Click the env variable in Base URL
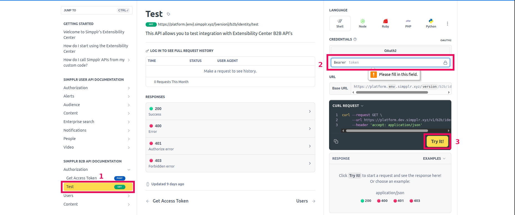 coord(392,87)
